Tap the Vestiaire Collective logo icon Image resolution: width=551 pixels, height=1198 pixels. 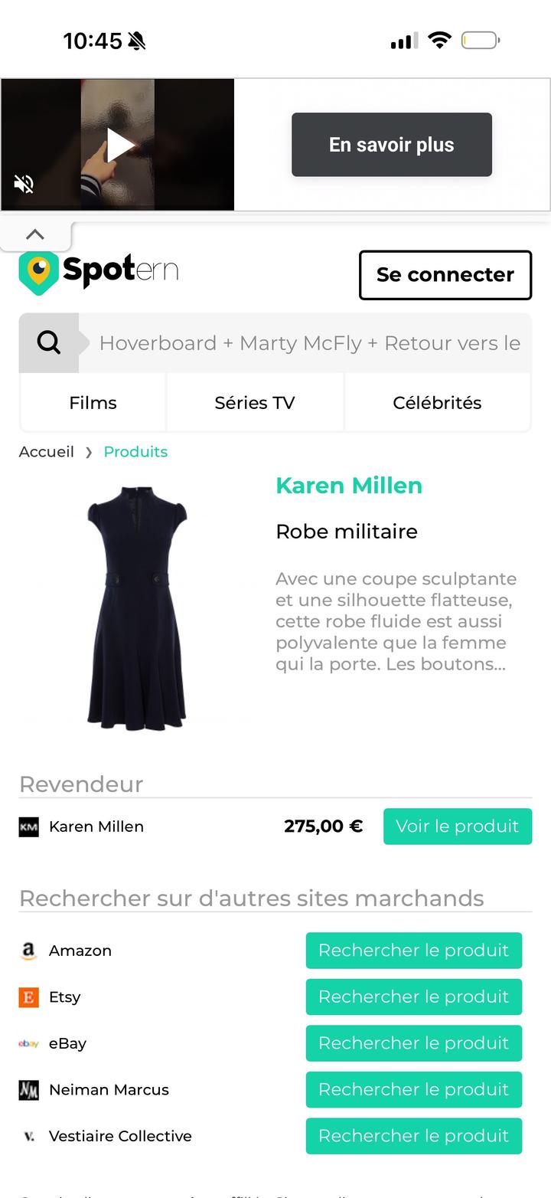click(28, 1136)
